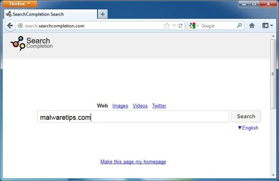The height and width of the screenshot is (181, 279).
Task: Click the Search Completion logo
Action: coord(32,43)
